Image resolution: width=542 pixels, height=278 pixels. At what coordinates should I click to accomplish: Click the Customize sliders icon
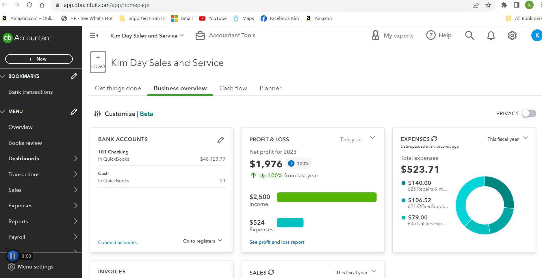[x=98, y=114]
